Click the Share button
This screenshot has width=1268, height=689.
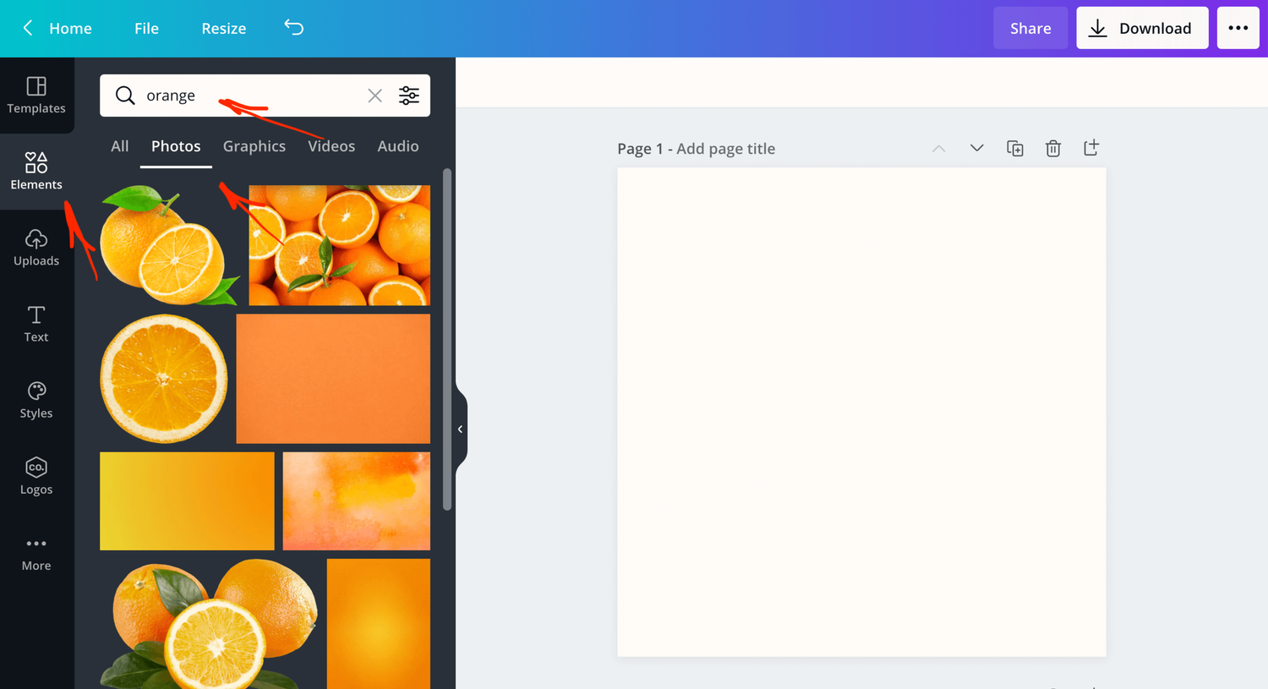point(1030,27)
